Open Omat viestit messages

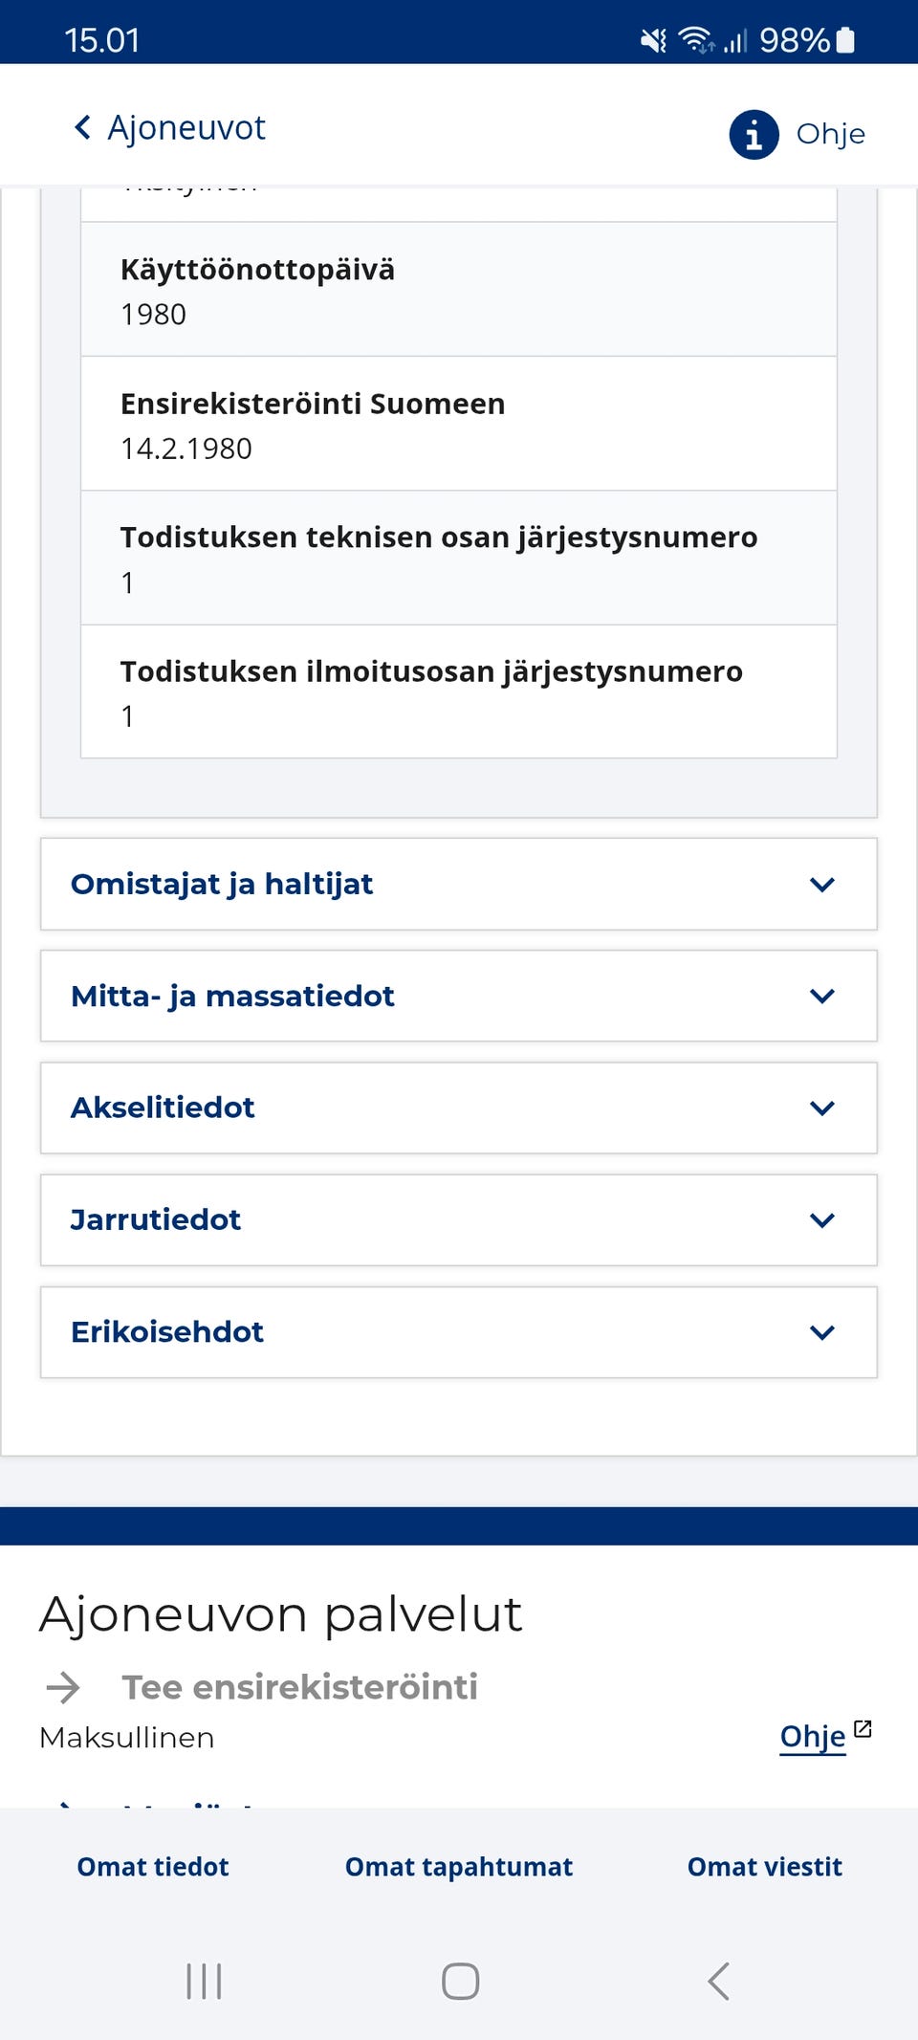coord(763,1867)
